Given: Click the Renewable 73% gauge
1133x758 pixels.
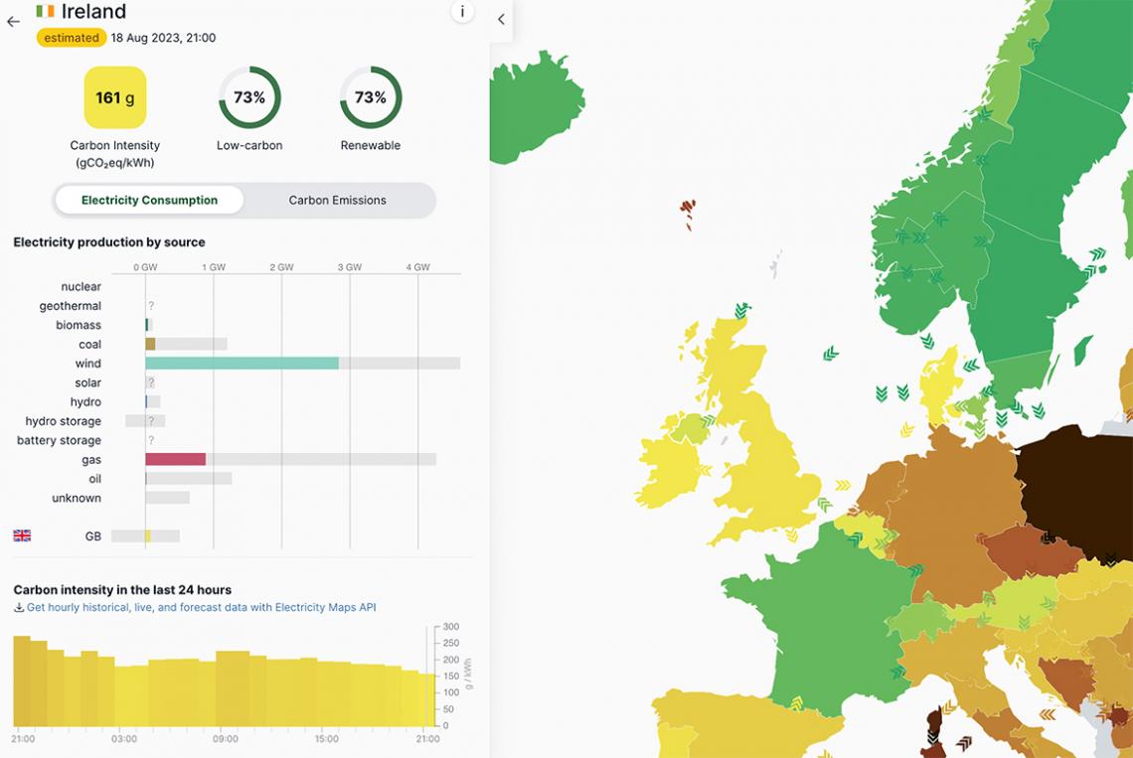Looking at the screenshot, I should [x=371, y=97].
